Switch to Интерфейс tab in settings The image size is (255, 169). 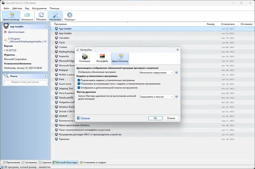(x=102, y=58)
